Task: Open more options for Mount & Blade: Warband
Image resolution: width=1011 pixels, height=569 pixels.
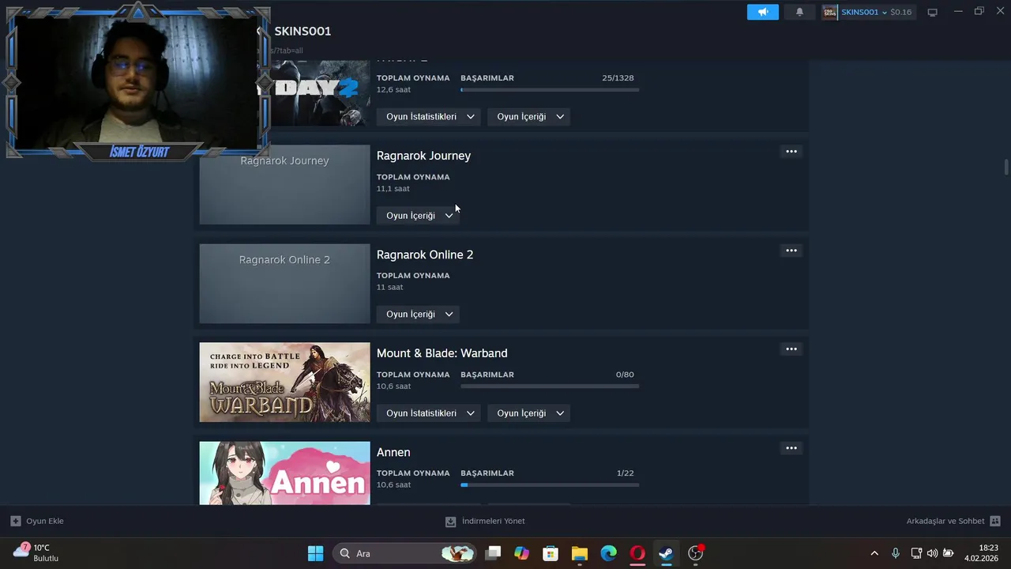Action: tap(791, 349)
